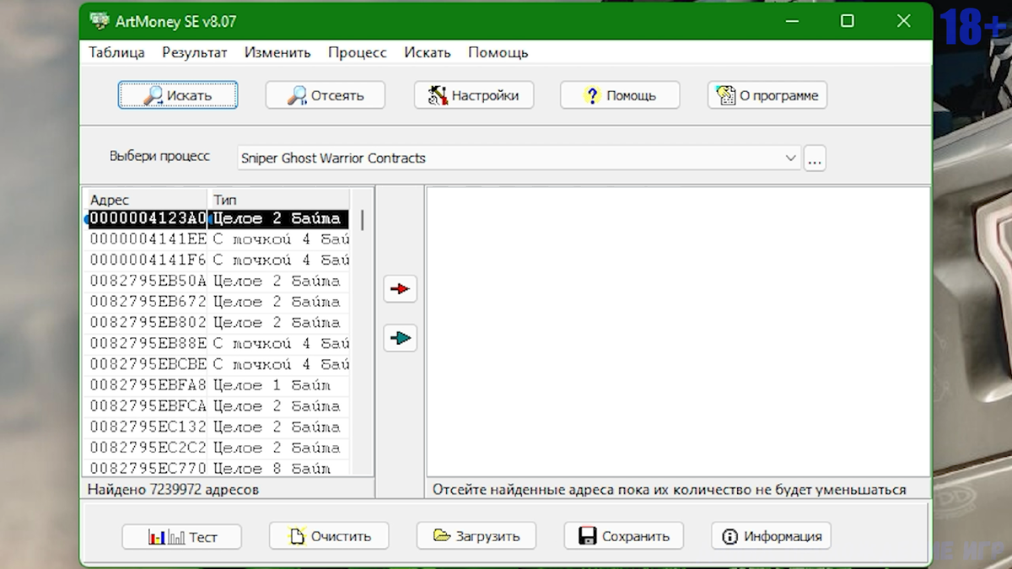Close the ArtMoney window
This screenshot has height=569, width=1012.
903,21
